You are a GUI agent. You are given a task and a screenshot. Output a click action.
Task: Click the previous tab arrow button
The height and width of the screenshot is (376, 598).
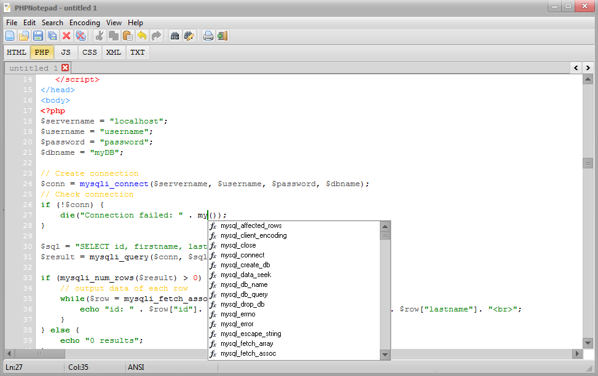(576, 68)
